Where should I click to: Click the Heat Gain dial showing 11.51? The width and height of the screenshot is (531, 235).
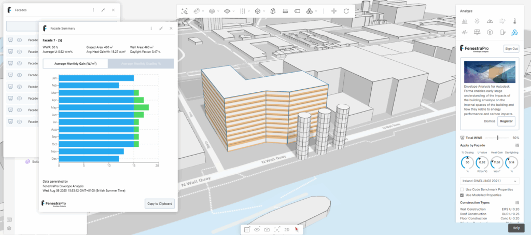[497, 163]
